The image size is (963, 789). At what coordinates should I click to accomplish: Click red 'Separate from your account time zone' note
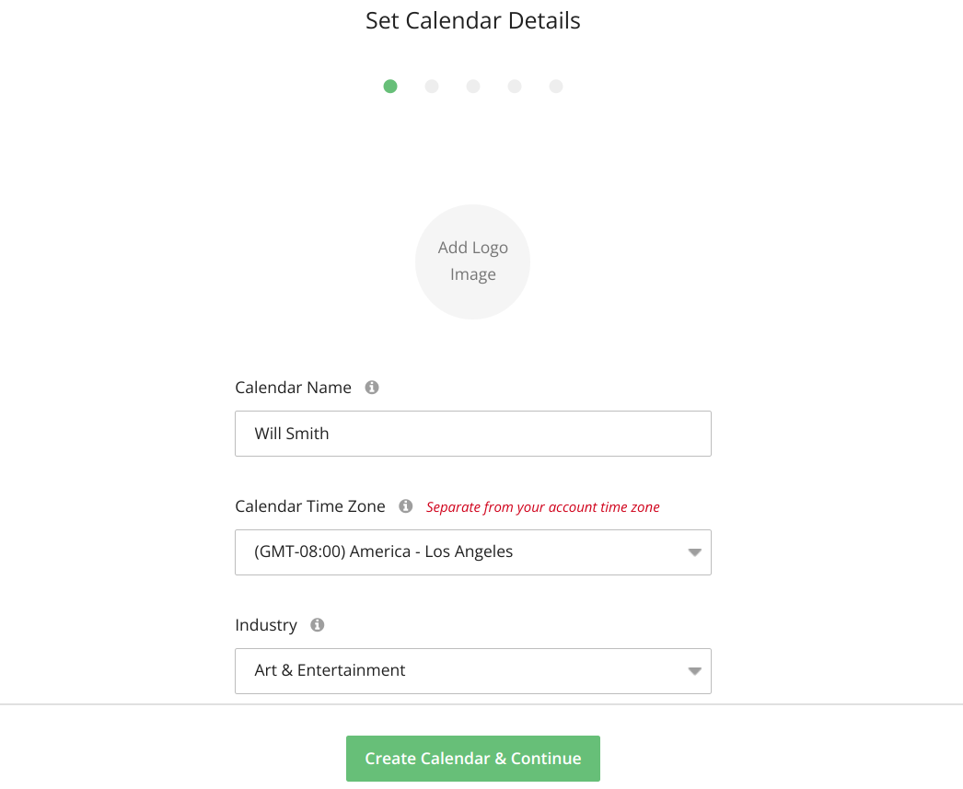(x=542, y=507)
